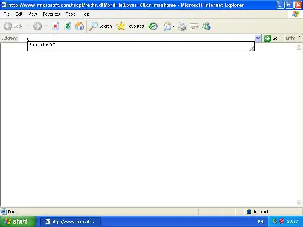Select the Internet Explorer taskbar button
Screen dimensions: 303x227
tap(70, 221)
